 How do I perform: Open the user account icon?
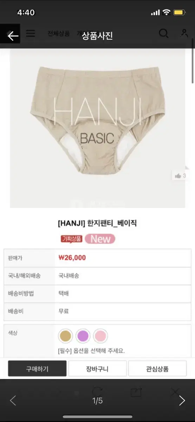(184, 33)
